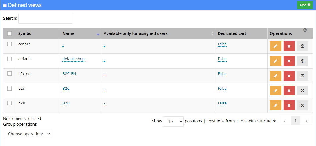Delete the b2b view
This screenshot has height=146, width=316.
point(289,105)
